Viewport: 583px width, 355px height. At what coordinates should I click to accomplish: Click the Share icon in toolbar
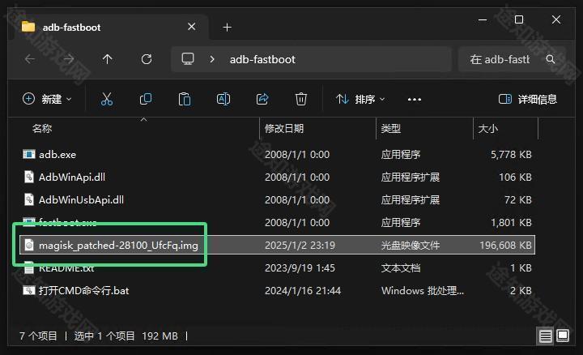[x=262, y=100]
